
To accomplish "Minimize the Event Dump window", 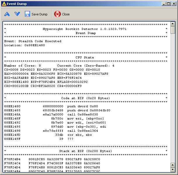I will click(164, 4).
